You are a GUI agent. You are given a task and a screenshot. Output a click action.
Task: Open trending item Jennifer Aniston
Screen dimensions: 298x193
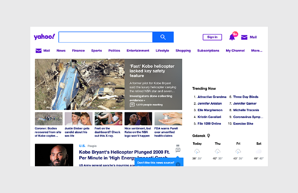pos(209,104)
